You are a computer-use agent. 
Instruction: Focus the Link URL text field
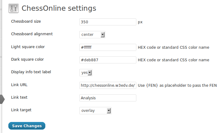[108, 85]
